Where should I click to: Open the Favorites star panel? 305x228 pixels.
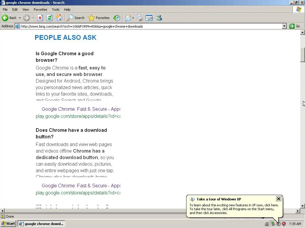(99, 18)
